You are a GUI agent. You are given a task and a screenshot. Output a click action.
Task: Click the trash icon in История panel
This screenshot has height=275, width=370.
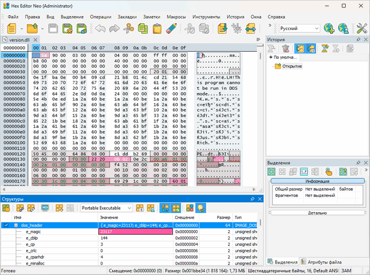coord(285,49)
